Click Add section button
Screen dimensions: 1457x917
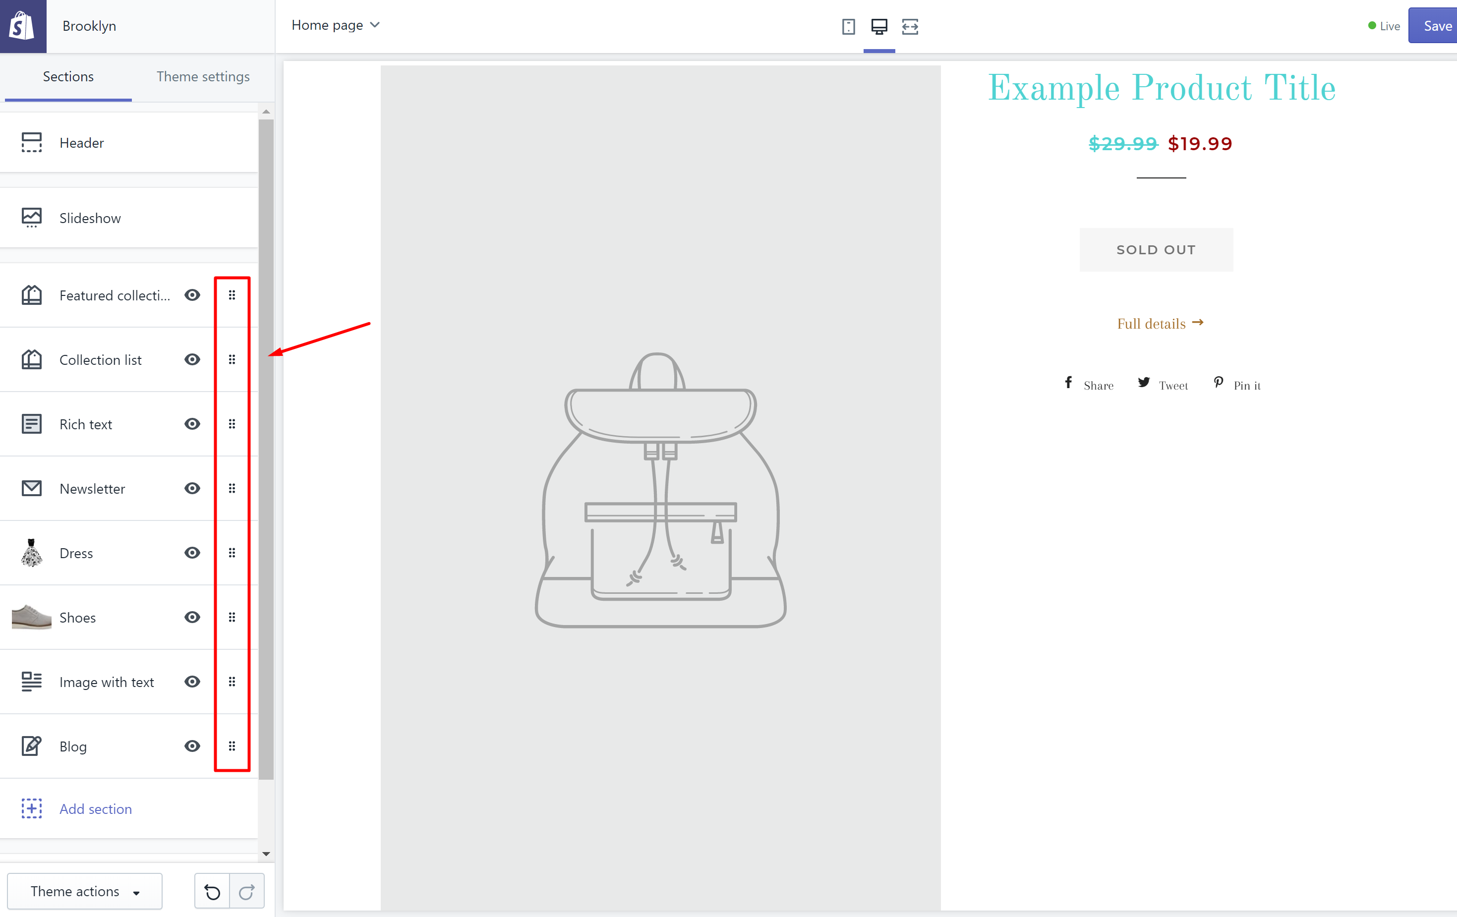(x=95, y=808)
